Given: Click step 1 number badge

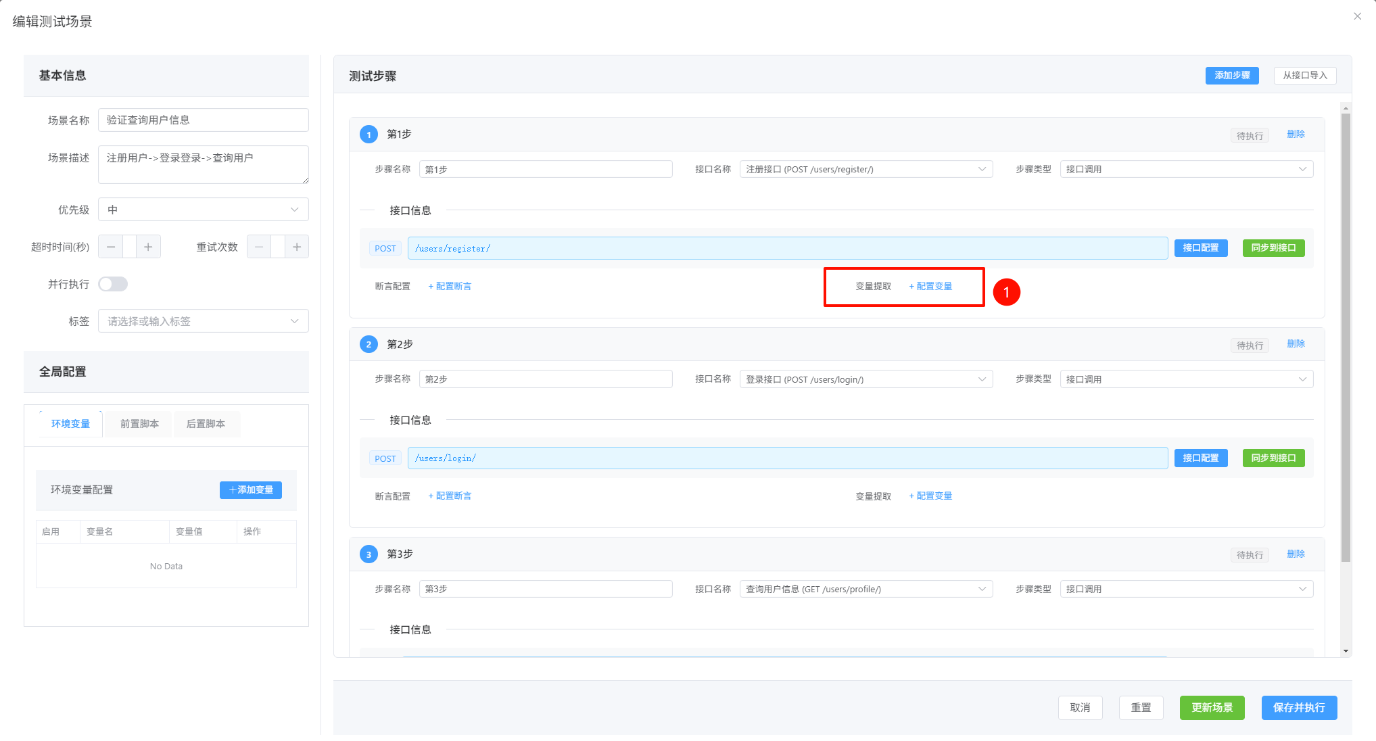Looking at the screenshot, I should click(369, 135).
